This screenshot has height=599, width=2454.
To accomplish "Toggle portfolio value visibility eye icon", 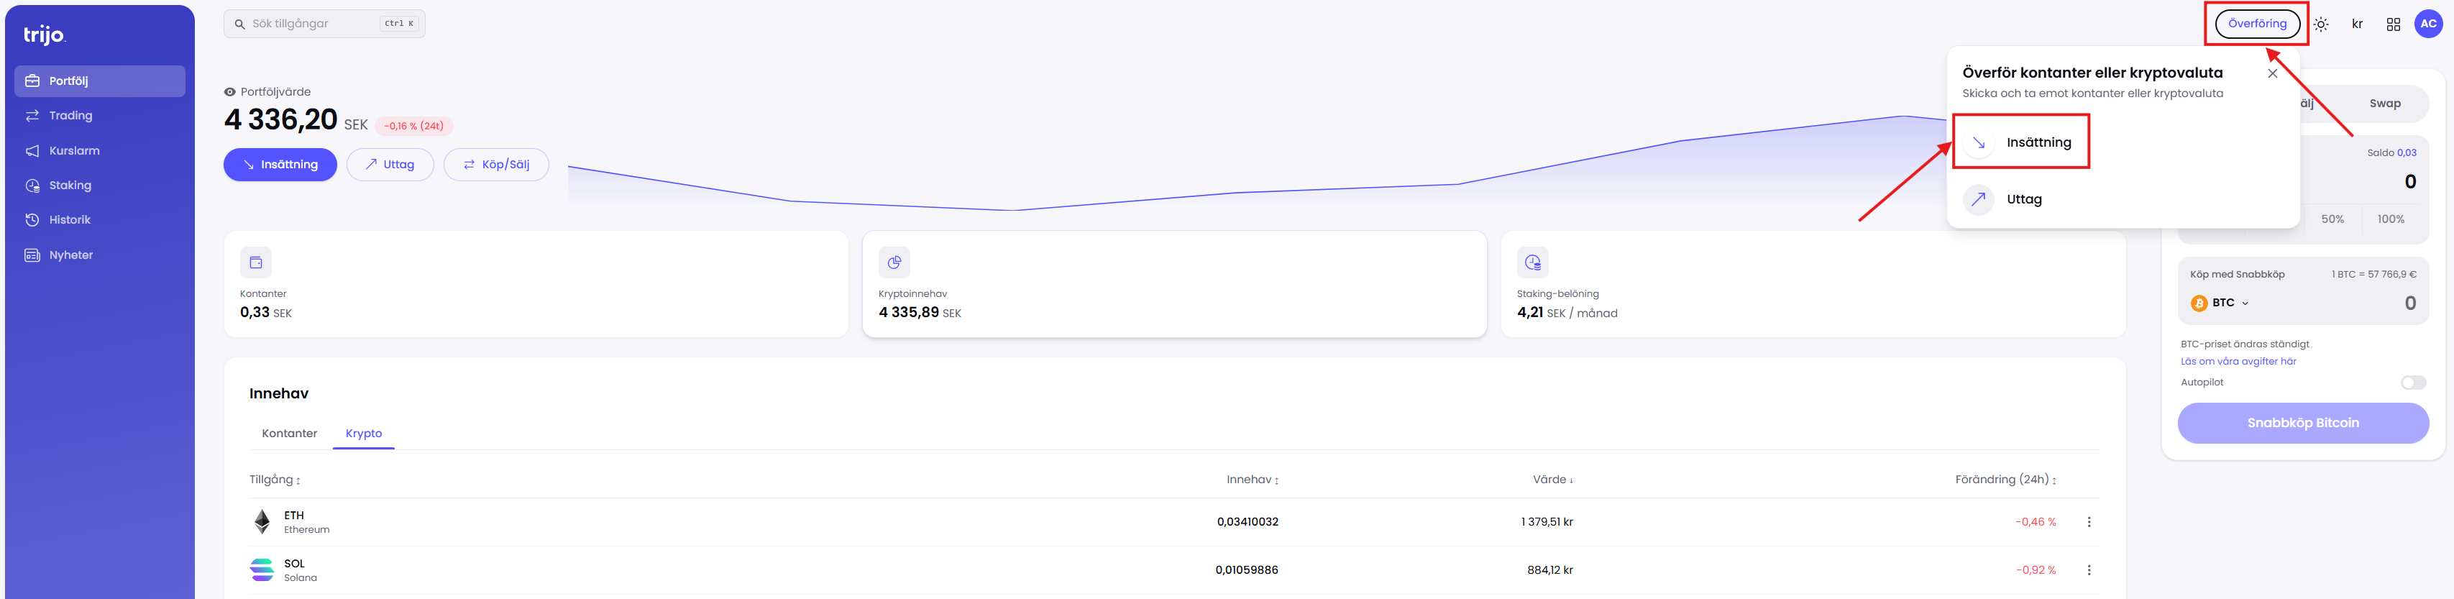I will 229,92.
